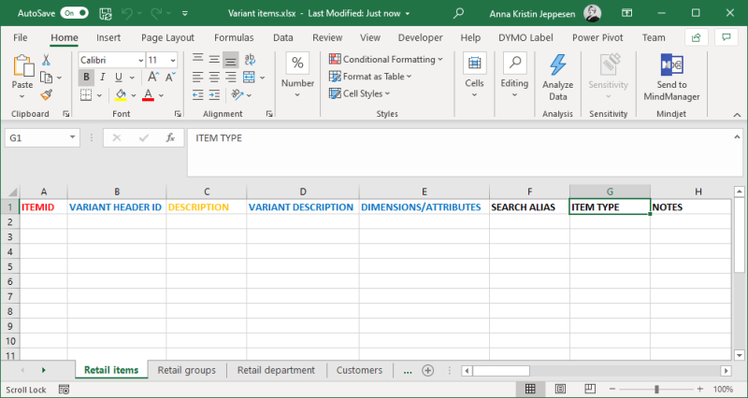The width and height of the screenshot is (748, 398).
Task: Decrease font size with small A
Action: click(x=170, y=78)
